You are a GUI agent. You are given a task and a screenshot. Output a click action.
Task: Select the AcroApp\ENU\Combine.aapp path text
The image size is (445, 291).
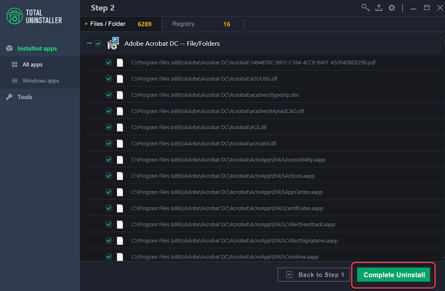225,257
